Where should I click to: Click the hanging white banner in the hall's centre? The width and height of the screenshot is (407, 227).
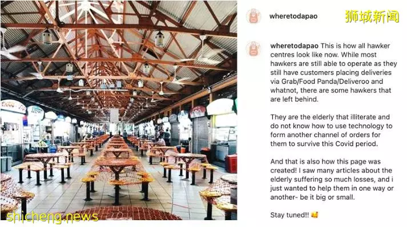pos(114,115)
